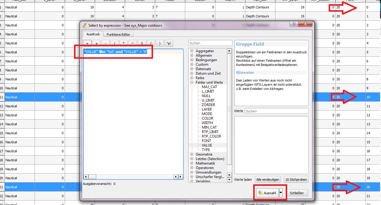Viewport: 381px width, 205px height.
Task: Click the plus operator button
Action: pos(97,43)
